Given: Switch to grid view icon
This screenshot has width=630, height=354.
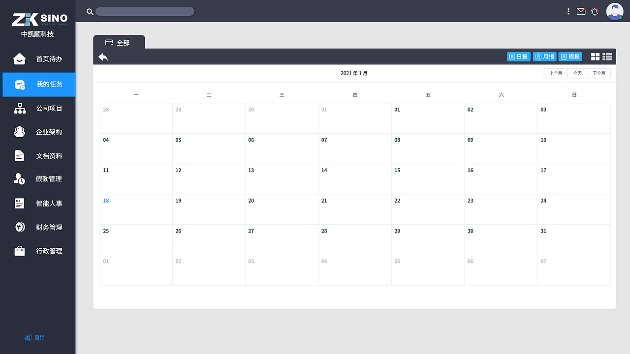Looking at the screenshot, I should tap(595, 57).
